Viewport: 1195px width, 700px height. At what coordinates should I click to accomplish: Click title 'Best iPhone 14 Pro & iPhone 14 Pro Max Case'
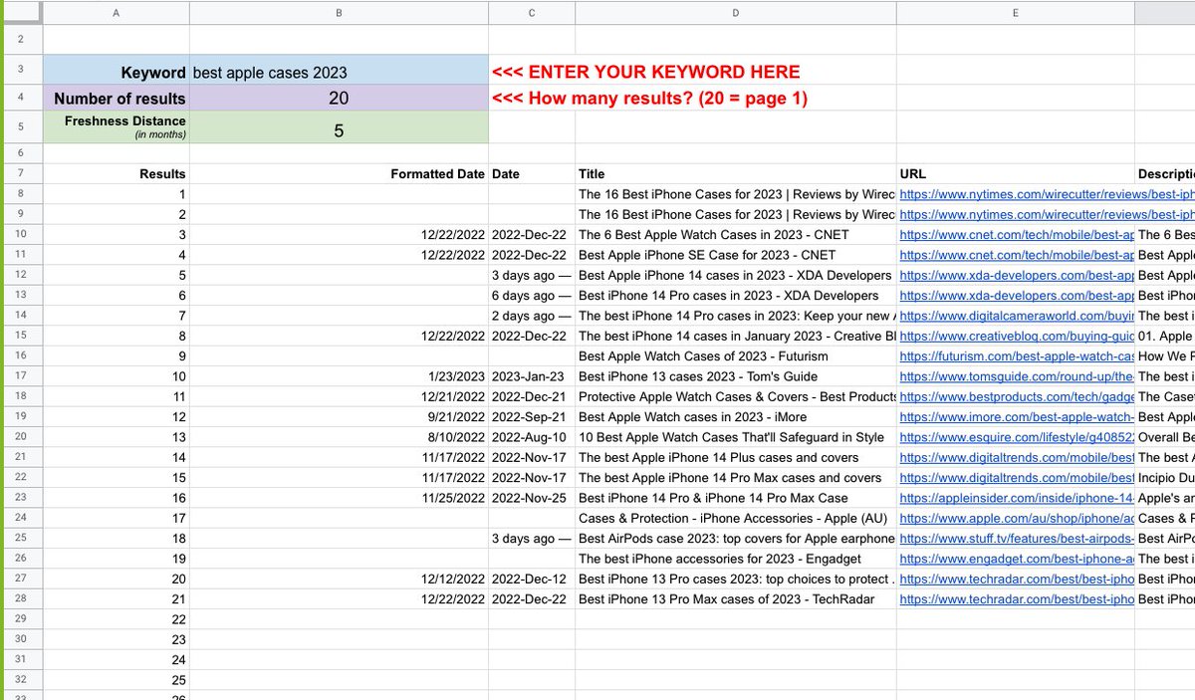point(713,498)
